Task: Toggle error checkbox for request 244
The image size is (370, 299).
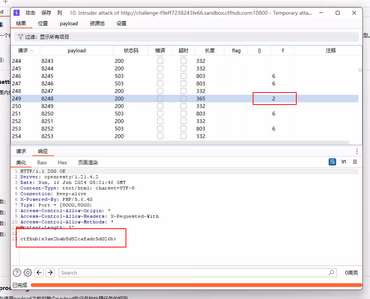Action: pos(160,61)
